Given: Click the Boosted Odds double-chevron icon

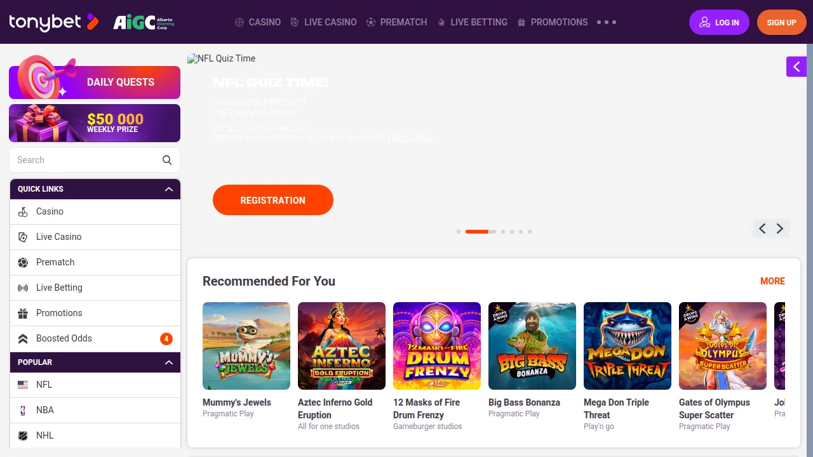Looking at the screenshot, I should (x=23, y=338).
